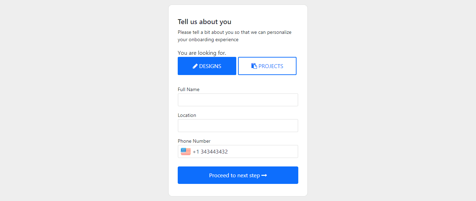Click the phone number input area
The width and height of the screenshot is (476, 201).
(244, 151)
